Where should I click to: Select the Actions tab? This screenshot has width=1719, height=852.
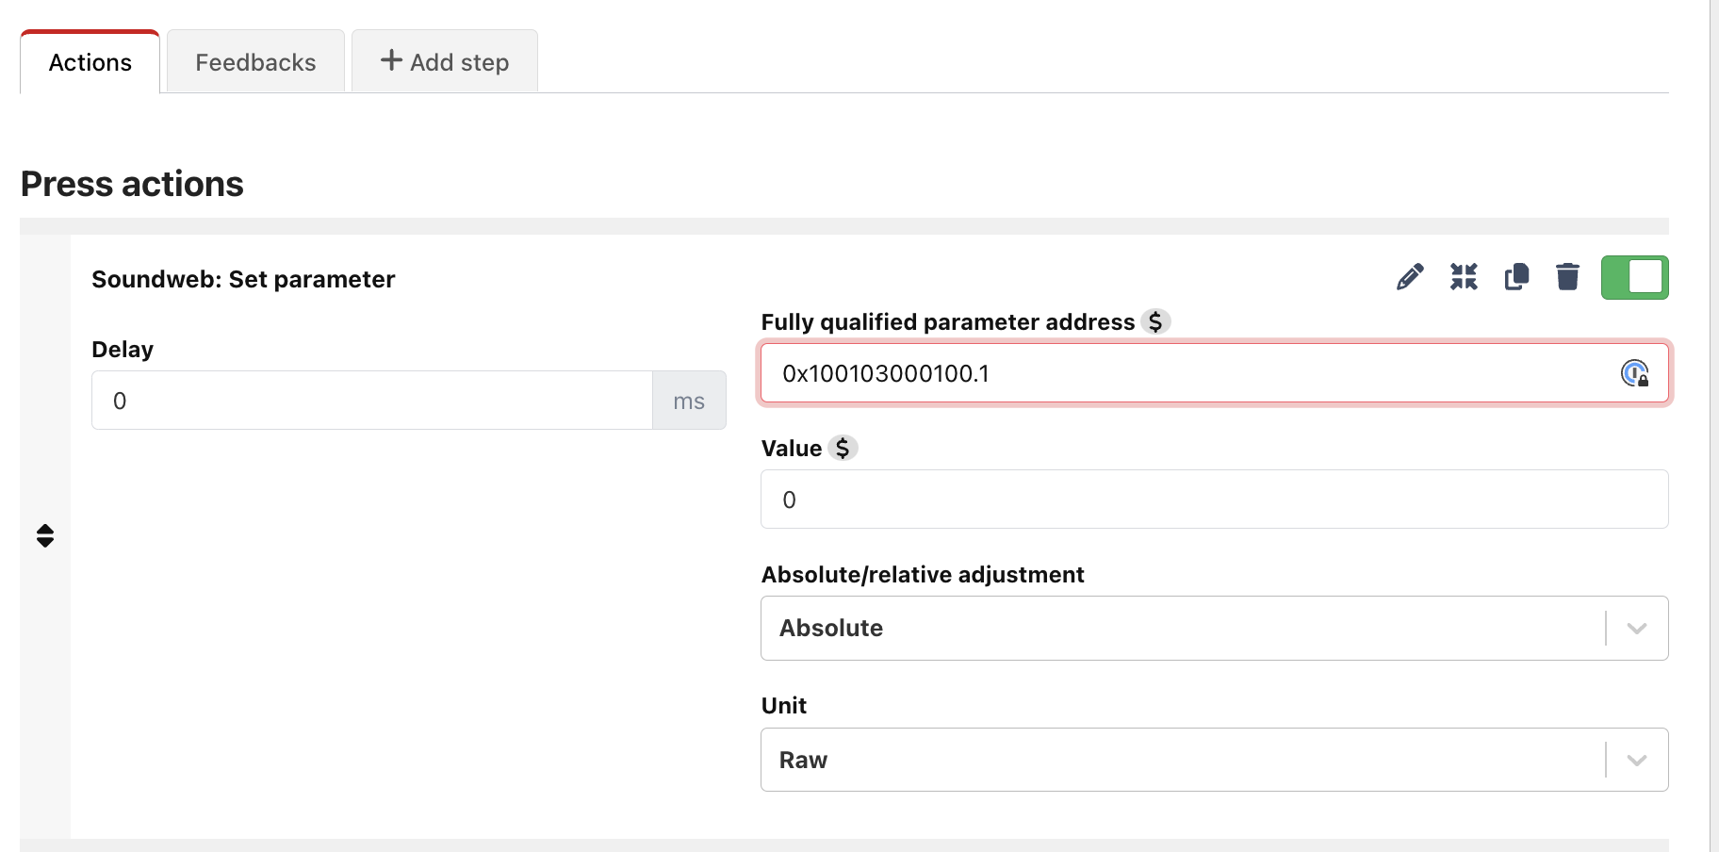pos(90,62)
